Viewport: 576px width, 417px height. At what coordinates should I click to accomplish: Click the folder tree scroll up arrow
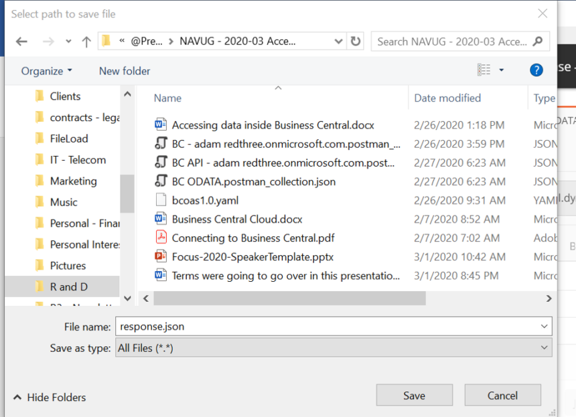click(127, 94)
